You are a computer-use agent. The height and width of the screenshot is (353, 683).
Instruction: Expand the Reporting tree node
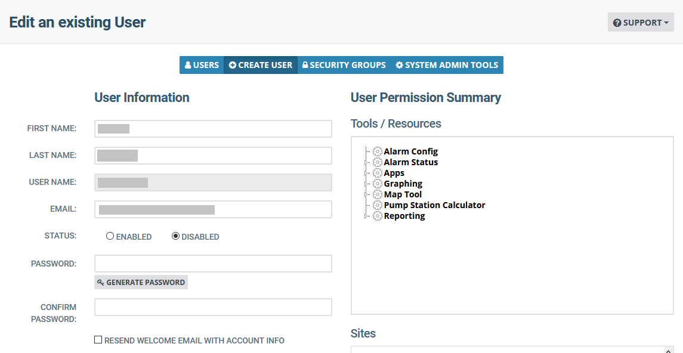[366, 216]
